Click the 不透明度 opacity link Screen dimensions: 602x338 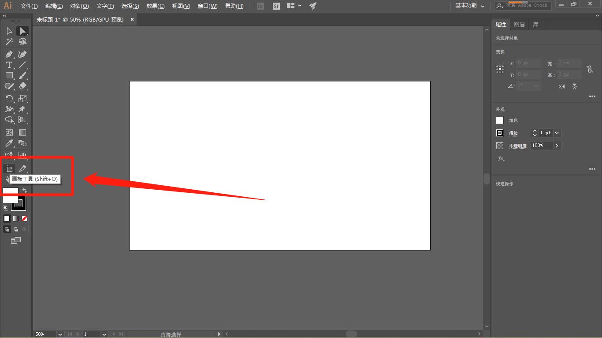click(518, 146)
